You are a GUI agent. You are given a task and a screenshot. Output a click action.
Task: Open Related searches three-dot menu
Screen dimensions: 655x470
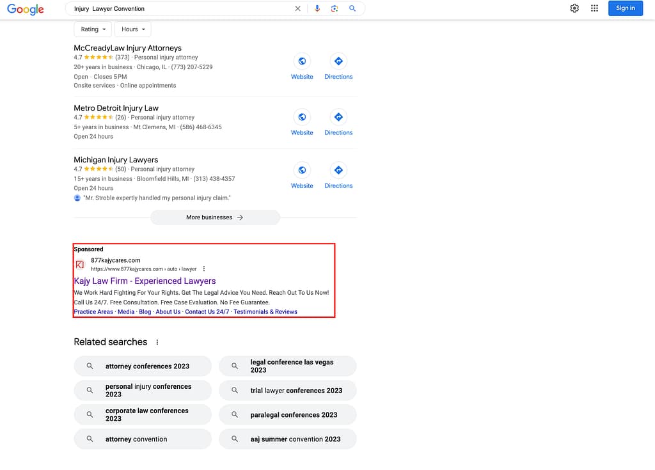pyautogui.click(x=157, y=342)
